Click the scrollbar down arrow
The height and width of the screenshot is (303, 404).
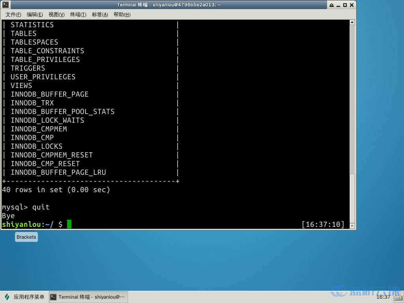click(352, 226)
